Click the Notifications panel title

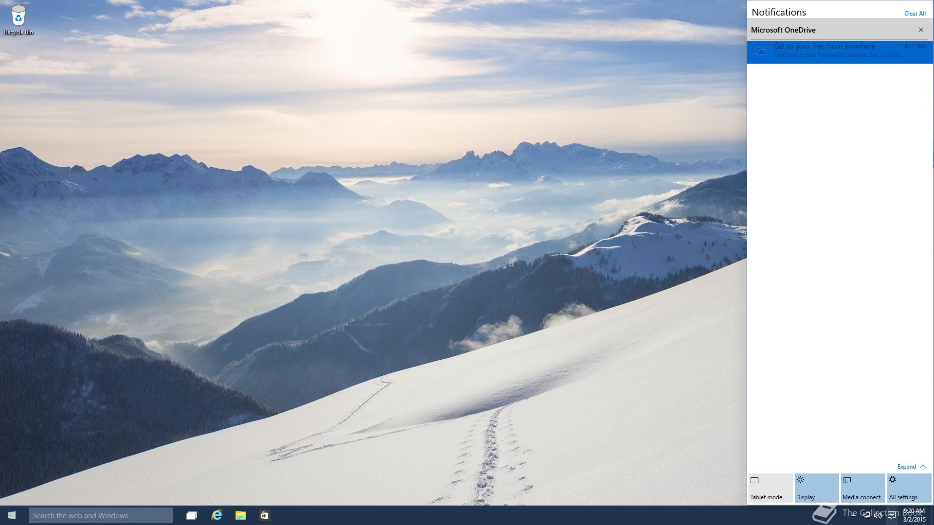(779, 12)
